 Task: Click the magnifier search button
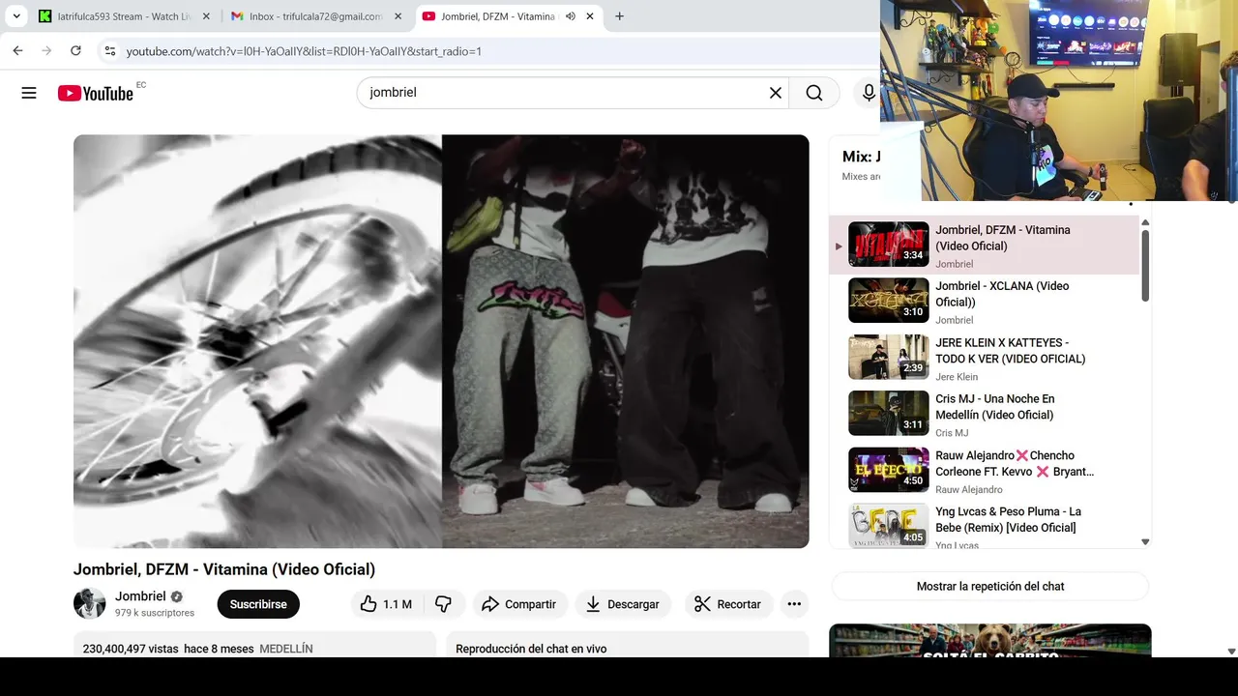point(814,93)
